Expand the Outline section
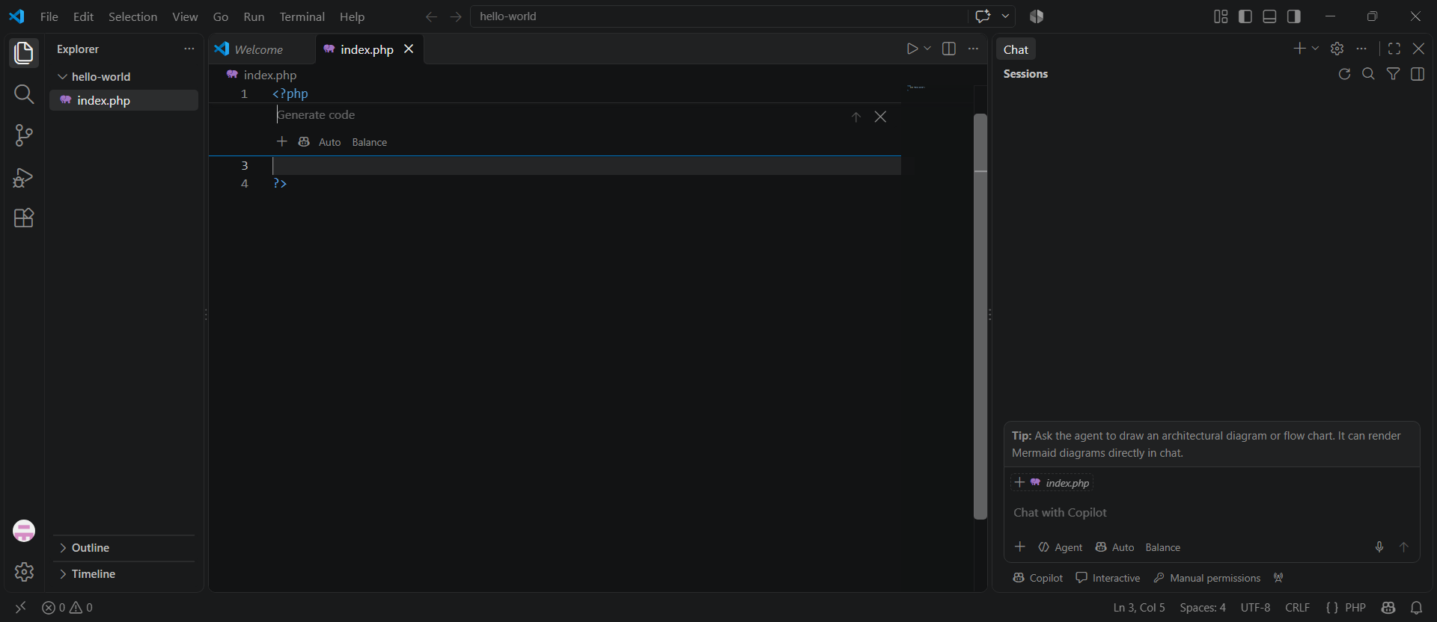This screenshot has height=622, width=1437. [123, 548]
